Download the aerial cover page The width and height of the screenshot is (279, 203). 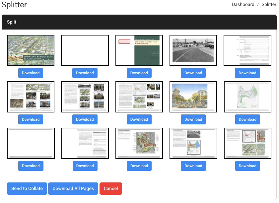[x=31, y=73]
